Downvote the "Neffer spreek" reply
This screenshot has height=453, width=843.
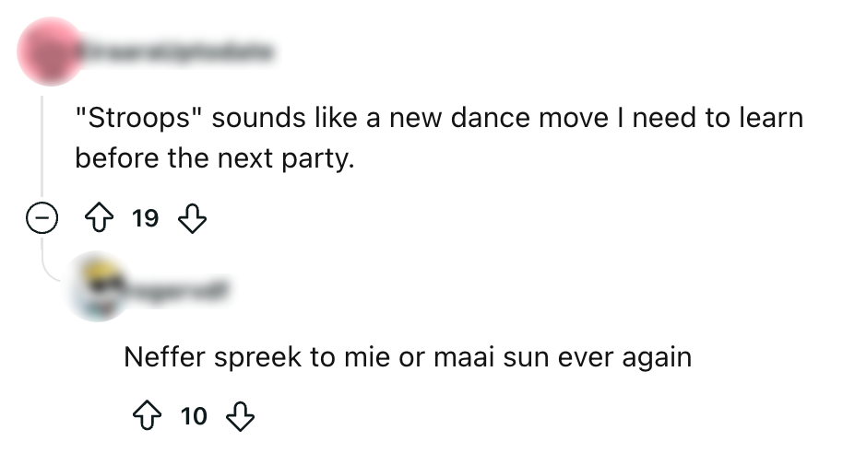point(240,416)
